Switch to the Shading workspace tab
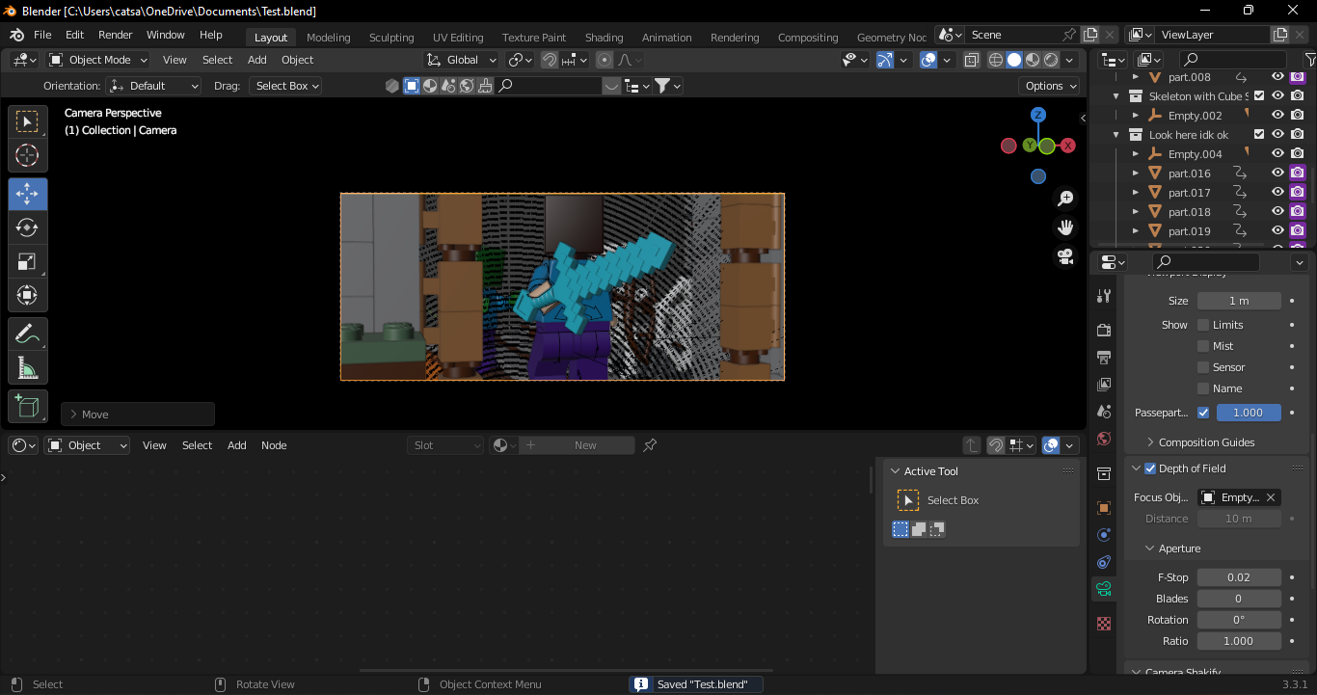This screenshot has height=695, width=1317. pos(604,37)
